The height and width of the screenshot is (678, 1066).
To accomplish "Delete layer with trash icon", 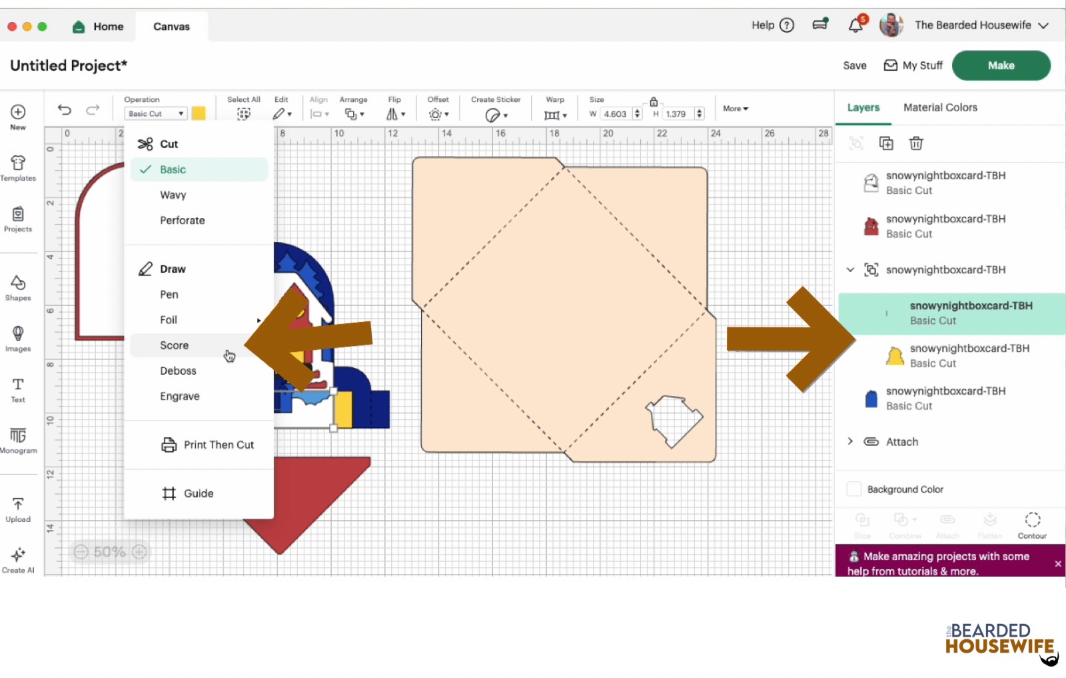I will 916,143.
